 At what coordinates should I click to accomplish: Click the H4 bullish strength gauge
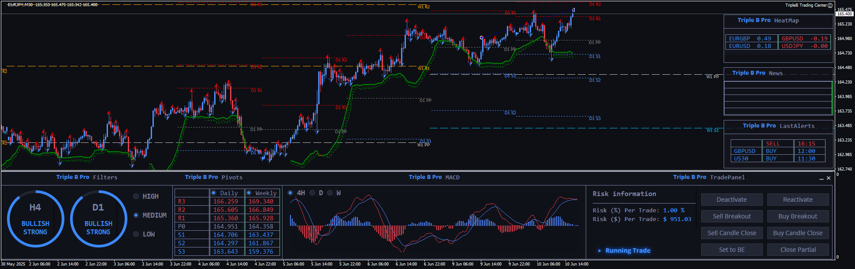35,219
